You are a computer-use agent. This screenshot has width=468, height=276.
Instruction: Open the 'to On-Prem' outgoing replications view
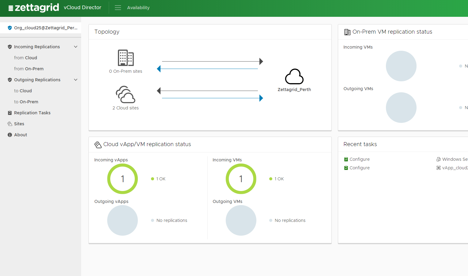tap(26, 101)
